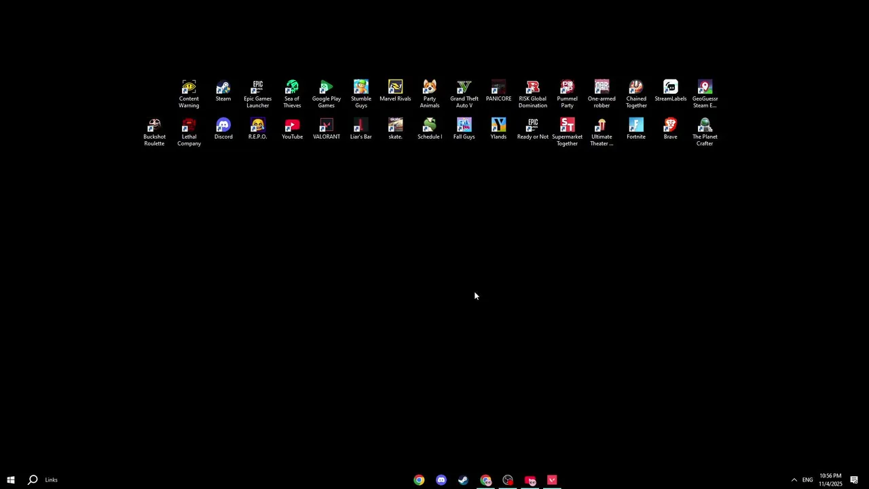
Task: Show hidden system tray icons
Action: [794, 480]
